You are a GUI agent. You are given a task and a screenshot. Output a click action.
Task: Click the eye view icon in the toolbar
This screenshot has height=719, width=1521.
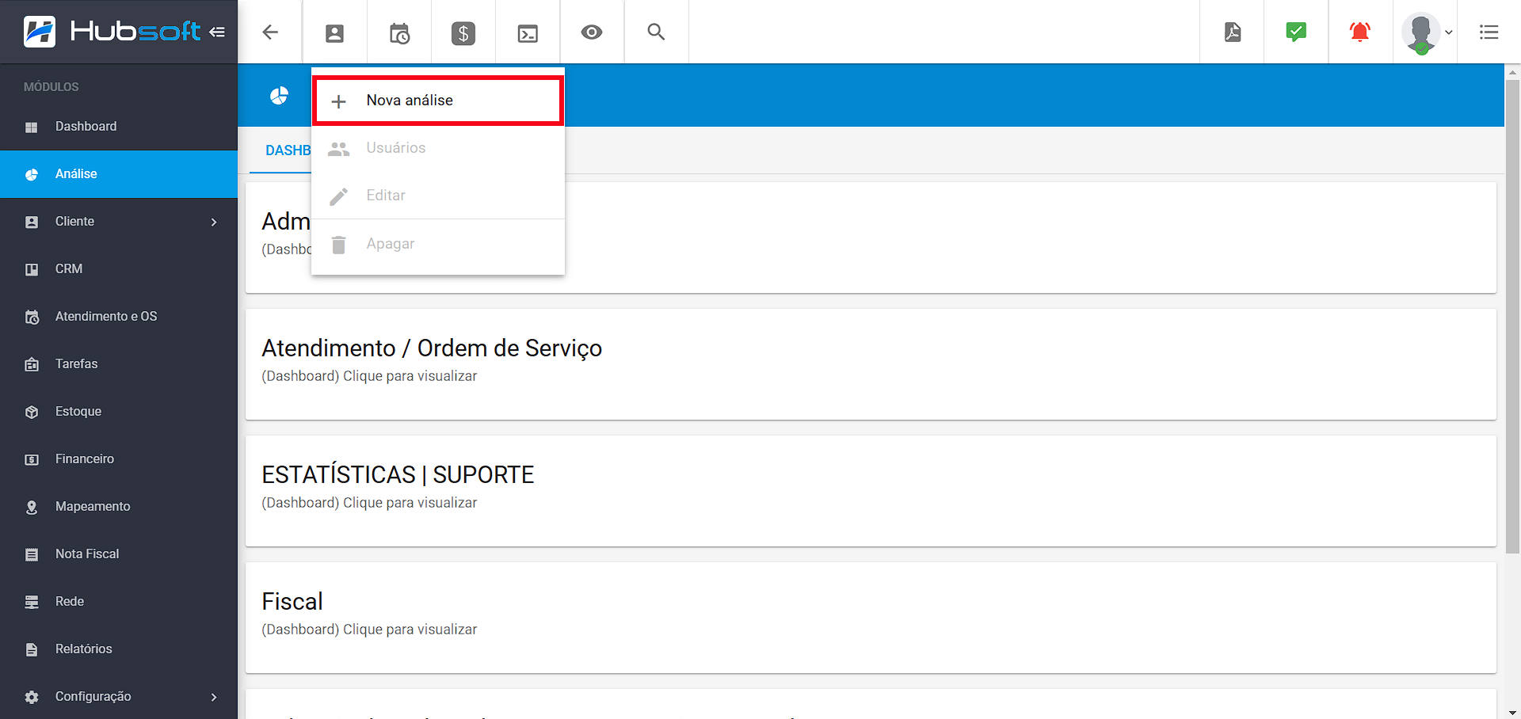(592, 32)
